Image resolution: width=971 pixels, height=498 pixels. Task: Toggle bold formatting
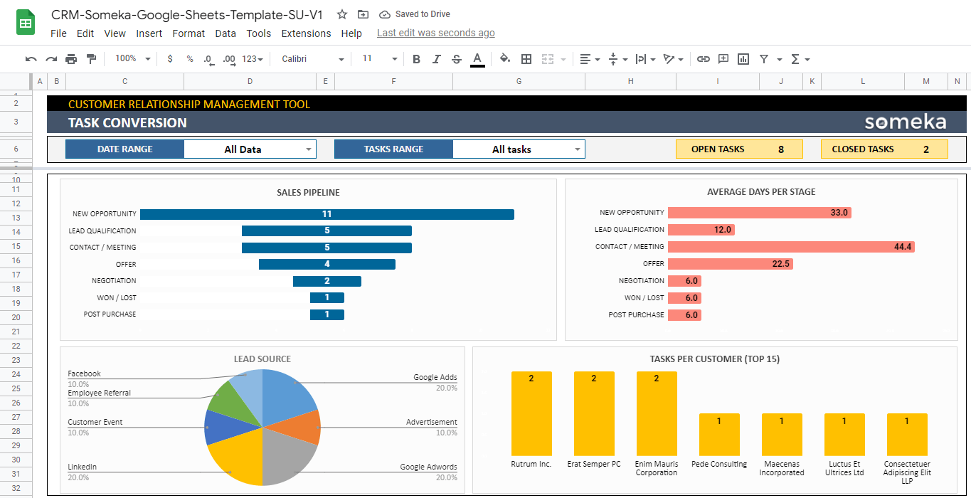click(416, 59)
